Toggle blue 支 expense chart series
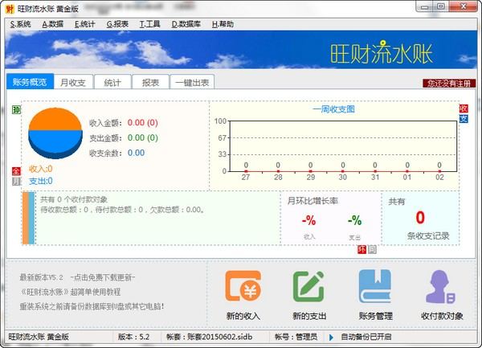Image resolution: width=482 pixels, height=348 pixels. [464, 119]
